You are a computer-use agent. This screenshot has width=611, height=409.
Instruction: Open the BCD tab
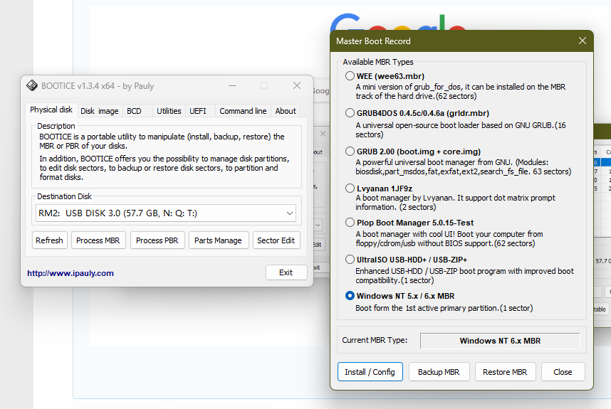(134, 111)
